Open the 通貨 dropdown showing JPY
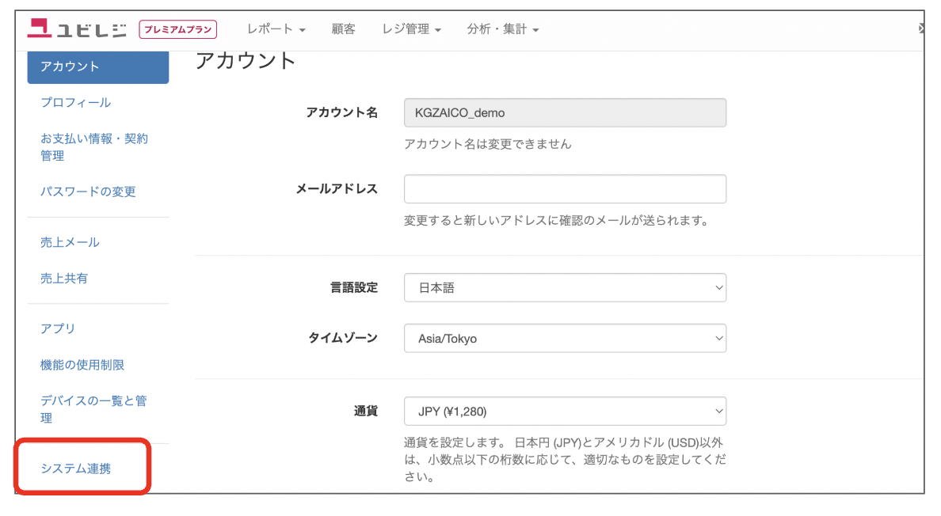Screen dimensions: 941x516 (565, 411)
